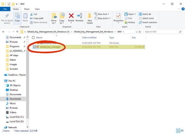Click iShield_Key_Management_Kit_Windows (1) breadcrumb
This screenshot has height=134, width=185.
[48, 32]
